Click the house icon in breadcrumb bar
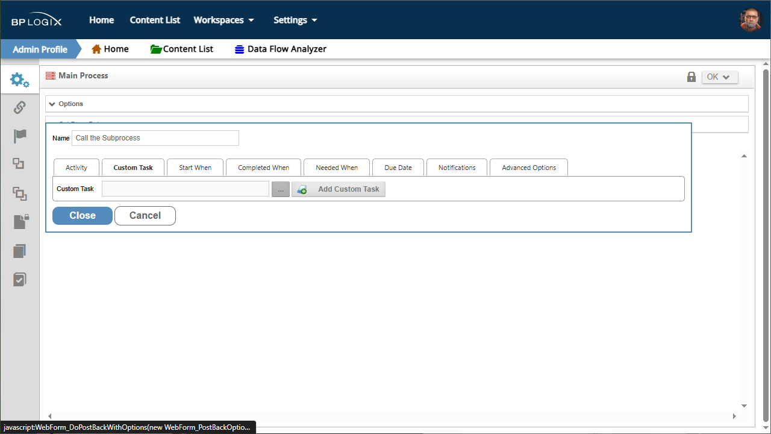Viewport: 771px width, 434px height. (x=96, y=49)
